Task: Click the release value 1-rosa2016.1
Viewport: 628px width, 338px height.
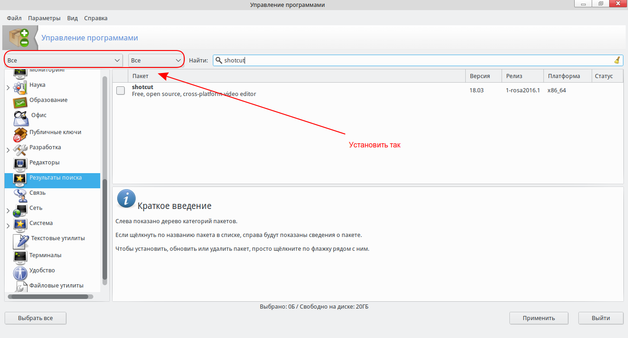Action: click(523, 90)
